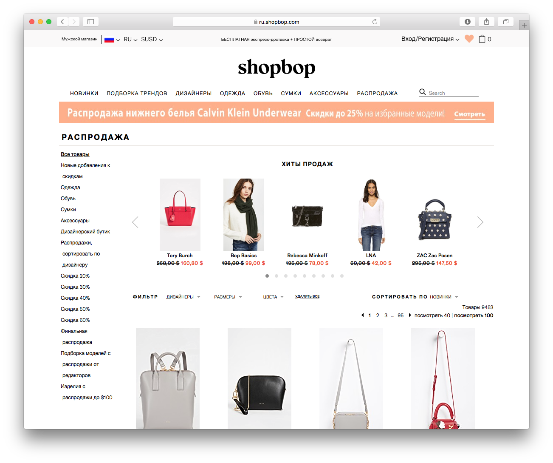Select the second carousel dot
Viewport: 553px width, 463px height.
(x=276, y=276)
